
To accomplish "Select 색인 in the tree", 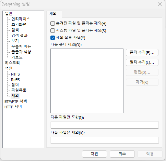I will (x=9, y=68).
